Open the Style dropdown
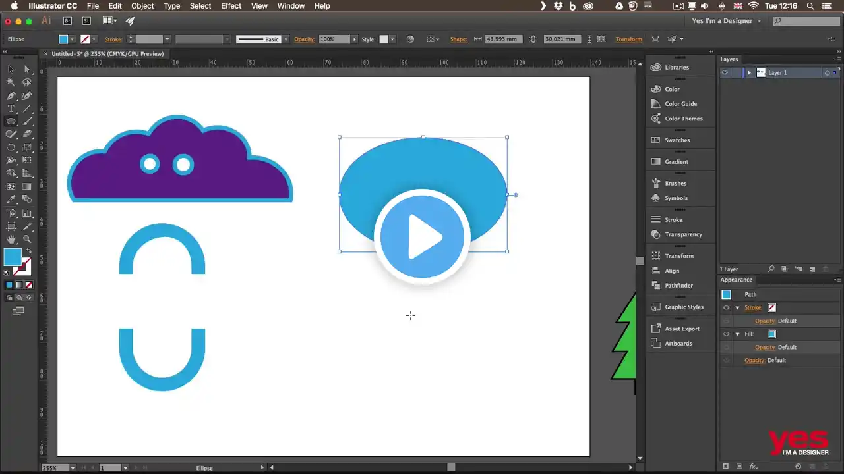844x474 pixels. point(392,39)
